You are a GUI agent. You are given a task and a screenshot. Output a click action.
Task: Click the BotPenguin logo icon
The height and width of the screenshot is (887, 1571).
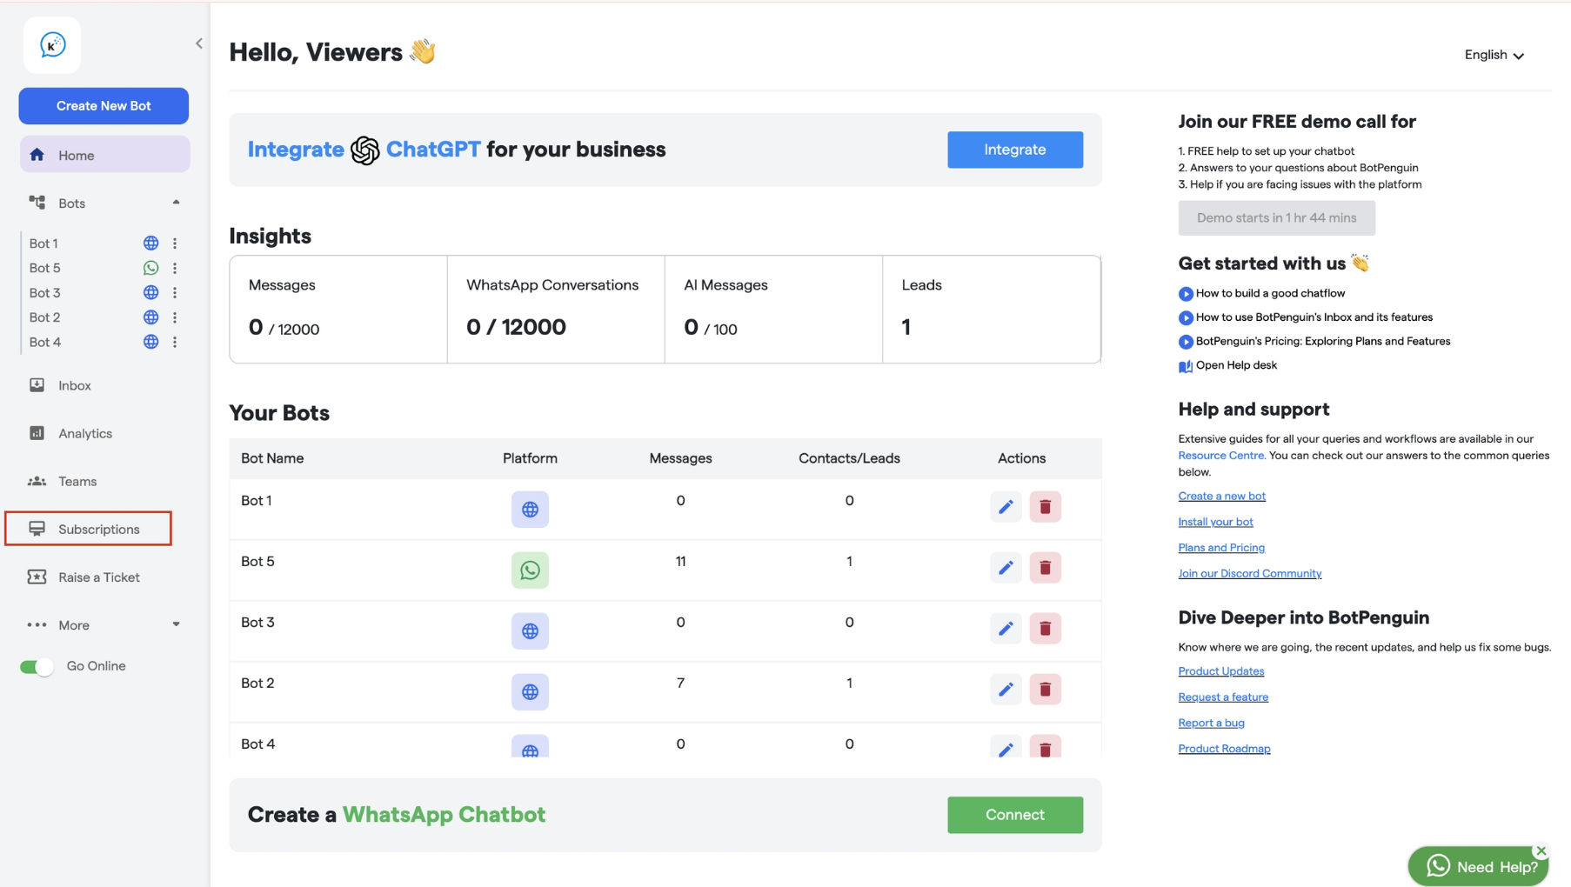(x=52, y=45)
